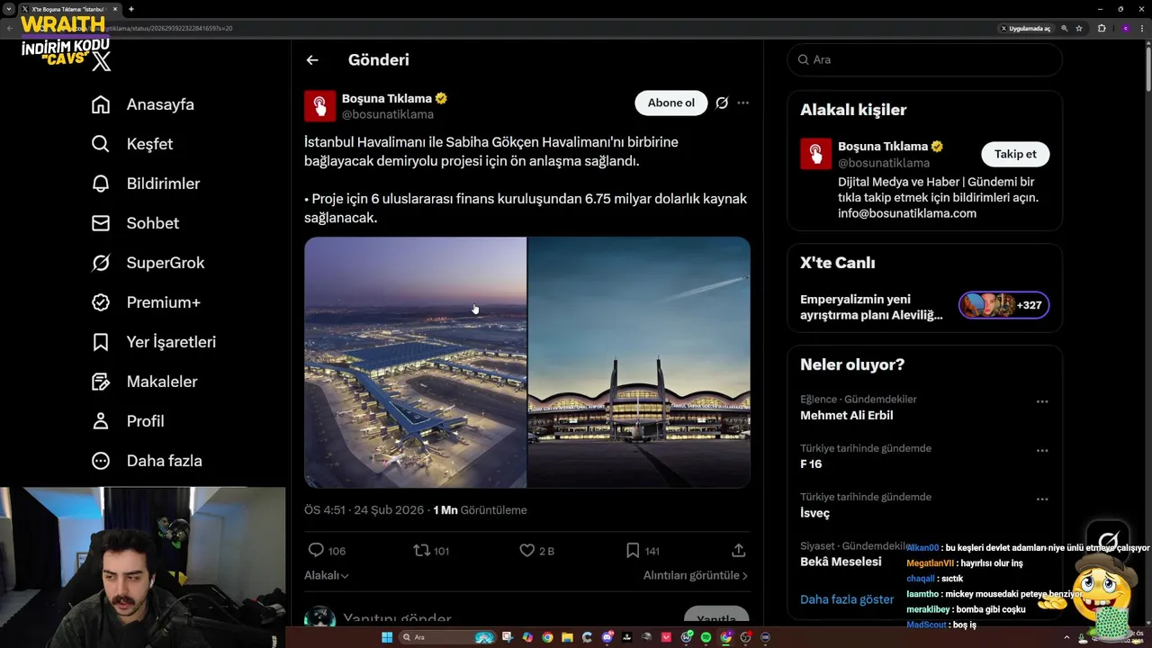Open Alıntıları görüntüle link
This screenshot has height=648, width=1152.
click(695, 575)
